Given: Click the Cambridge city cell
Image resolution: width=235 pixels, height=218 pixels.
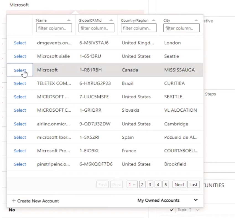Looking at the screenshot, I should click(176, 124).
